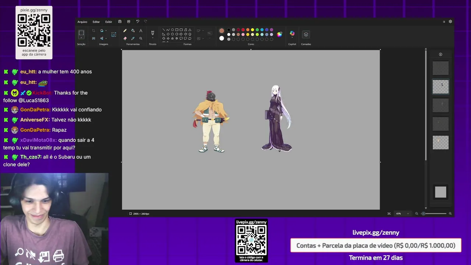Click the Undo arrow
The width and height of the screenshot is (471, 265).
pos(137,22)
